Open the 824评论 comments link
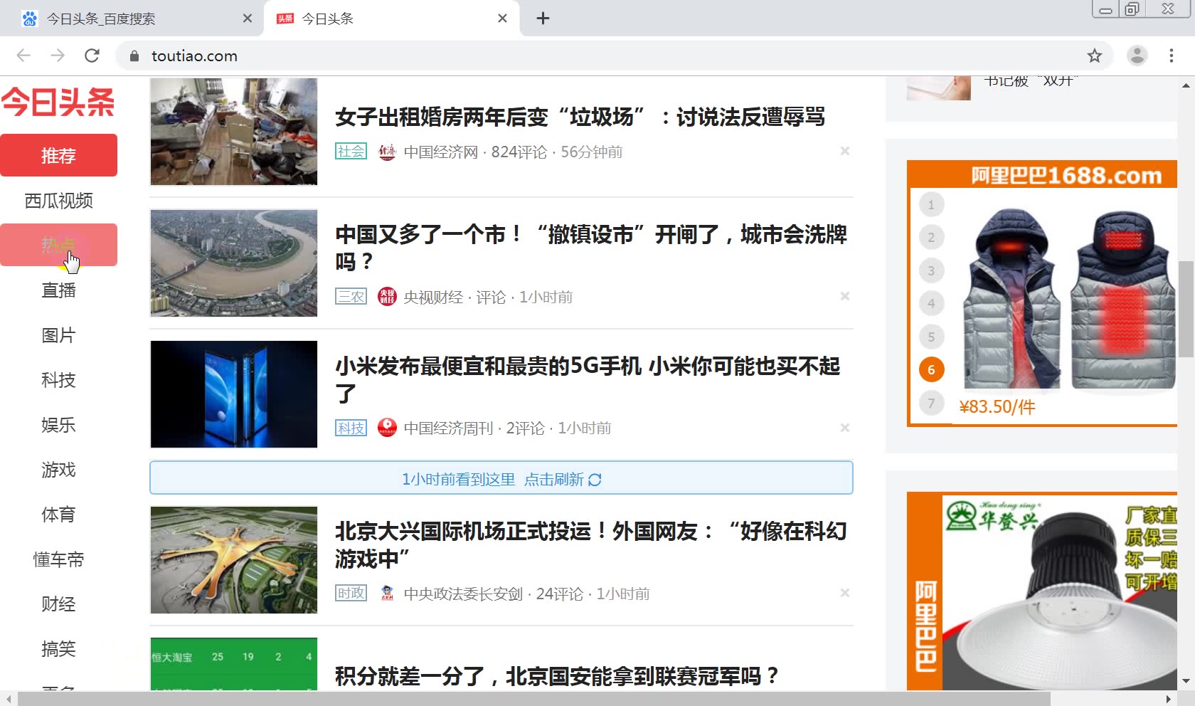Viewport: 1195px width, 706px height. [x=519, y=152]
